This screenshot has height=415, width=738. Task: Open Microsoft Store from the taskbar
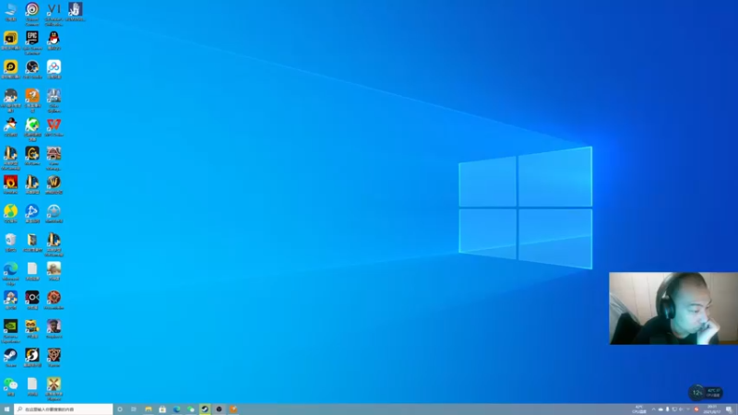coord(162,409)
